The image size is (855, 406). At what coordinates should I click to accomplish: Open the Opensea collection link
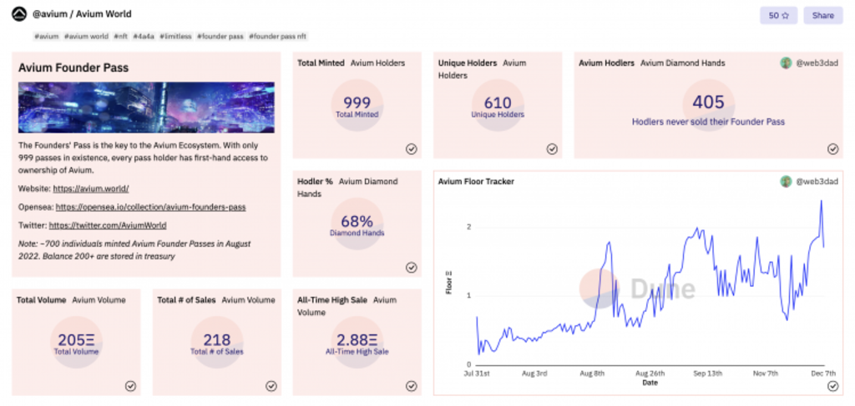150,206
